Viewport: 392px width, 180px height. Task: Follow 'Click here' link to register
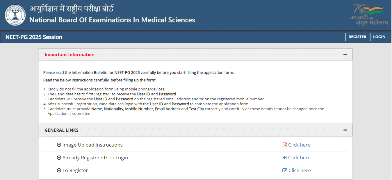point(300,170)
